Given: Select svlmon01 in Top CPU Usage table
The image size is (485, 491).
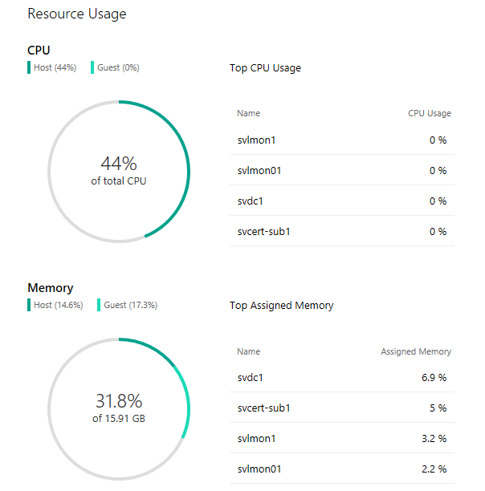Looking at the screenshot, I should point(342,170).
